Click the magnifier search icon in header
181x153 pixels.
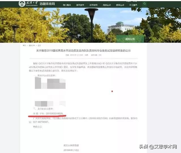[145, 4]
